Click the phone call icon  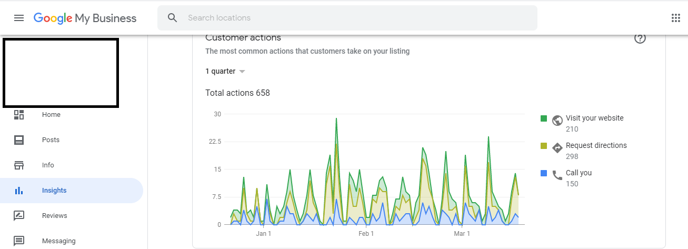click(557, 175)
